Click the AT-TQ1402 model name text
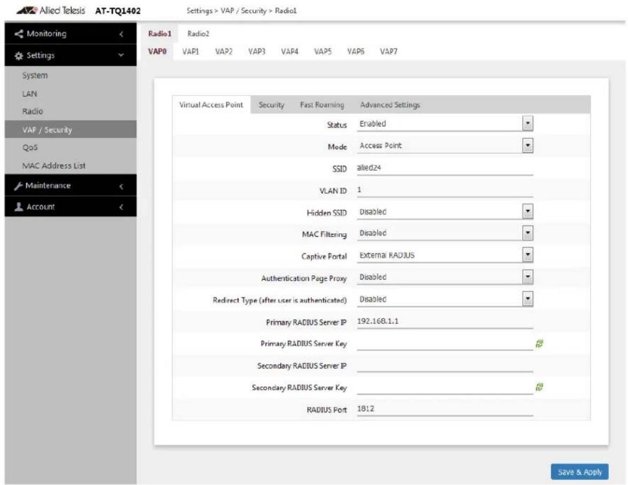Image resolution: width=628 pixels, height=485 pixels. 117,11
